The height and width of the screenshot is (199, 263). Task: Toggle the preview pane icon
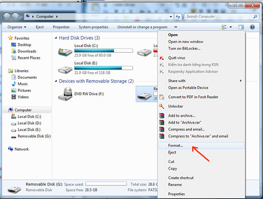click(241, 27)
